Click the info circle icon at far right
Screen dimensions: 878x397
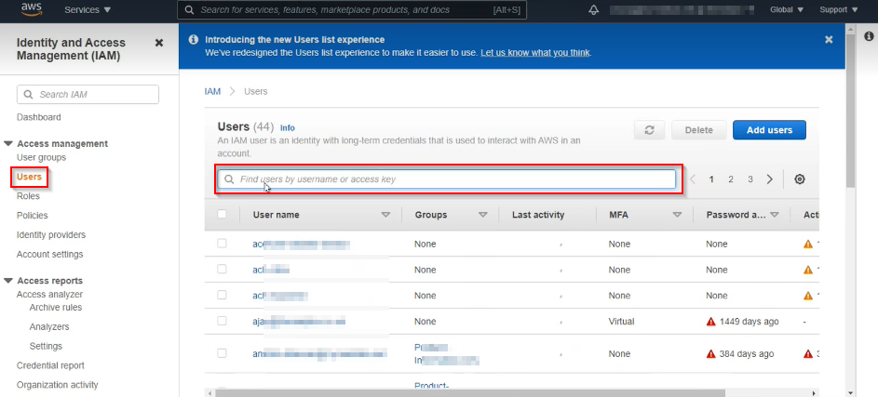click(869, 36)
